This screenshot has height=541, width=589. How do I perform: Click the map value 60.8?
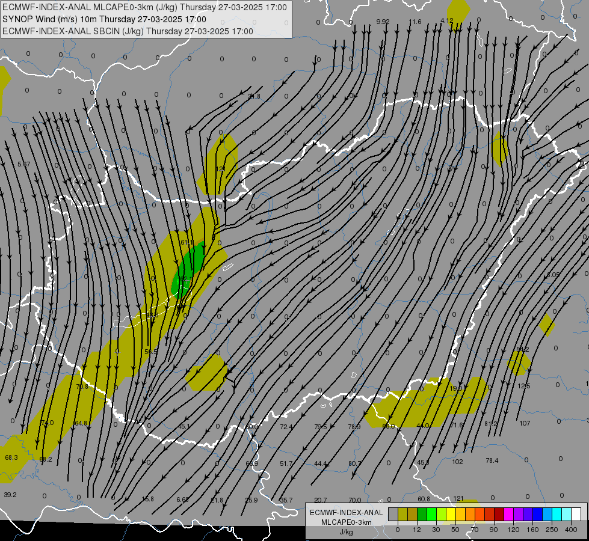(424, 499)
